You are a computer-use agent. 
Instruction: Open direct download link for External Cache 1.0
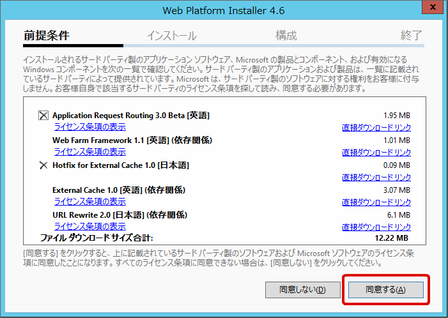tap(376, 202)
